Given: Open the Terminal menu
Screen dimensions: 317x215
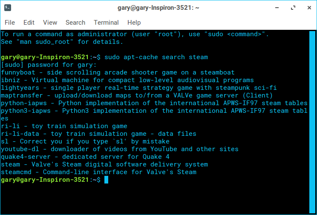Looking at the screenshot, I should click(106, 23).
